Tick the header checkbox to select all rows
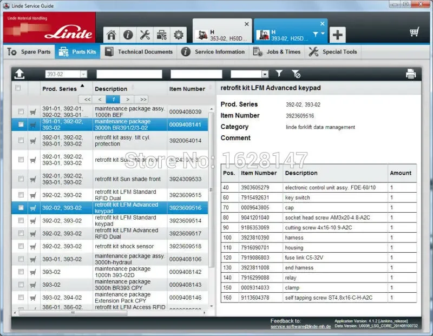The height and width of the screenshot is (336, 433). 18,87
